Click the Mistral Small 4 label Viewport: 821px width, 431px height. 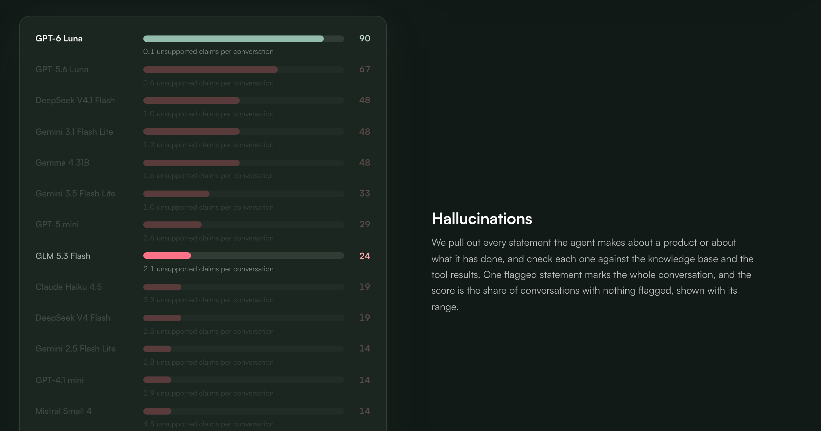pos(63,411)
